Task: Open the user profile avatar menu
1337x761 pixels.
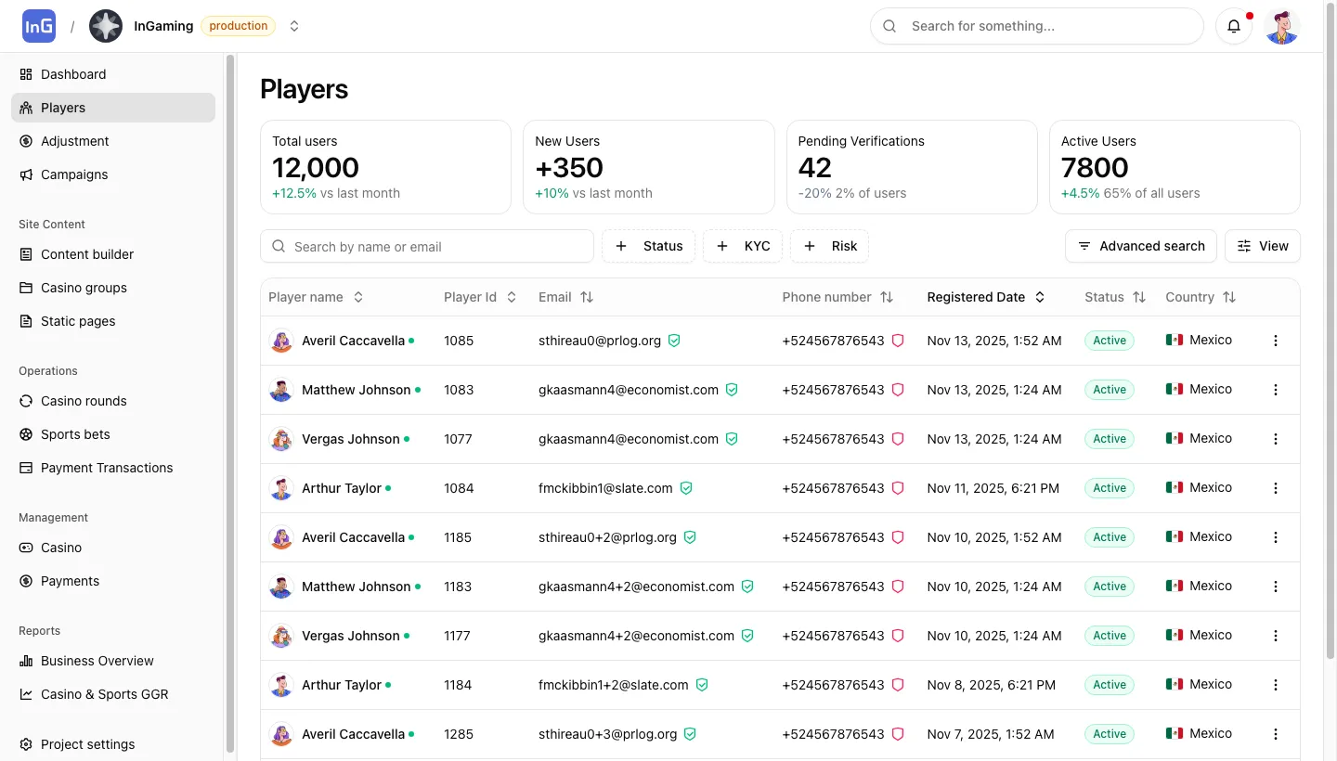Action: pyautogui.click(x=1282, y=26)
